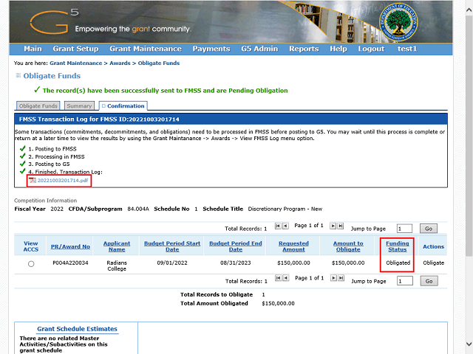
Task: Go to last page in lower pager
Action: pyautogui.click(x=341, y=278)
